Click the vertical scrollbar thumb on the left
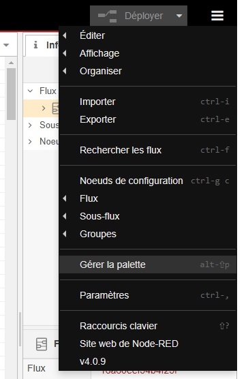 [11, 94]
